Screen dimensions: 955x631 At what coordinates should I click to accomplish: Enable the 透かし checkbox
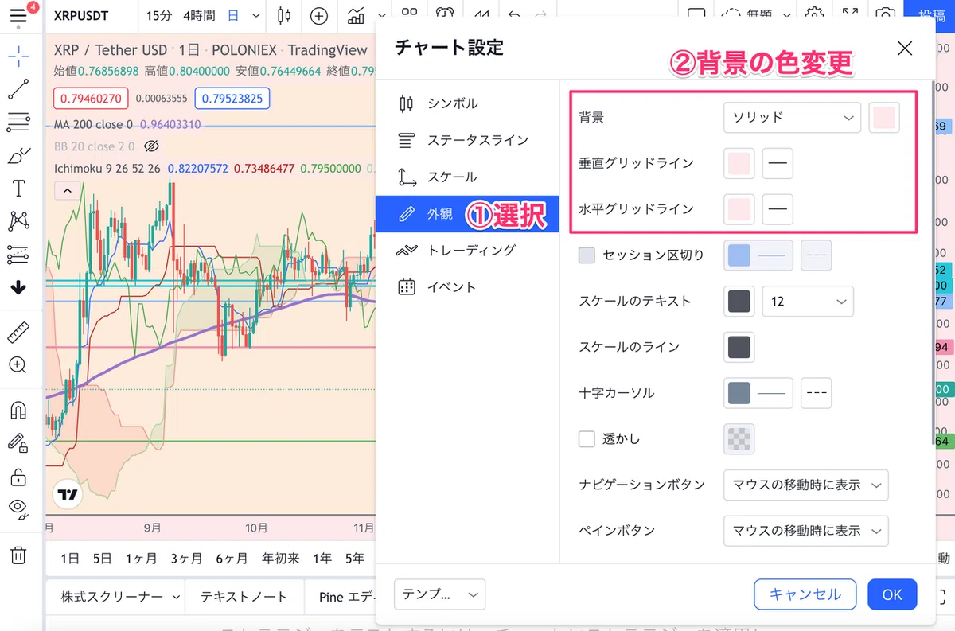(x=587, y=438)
